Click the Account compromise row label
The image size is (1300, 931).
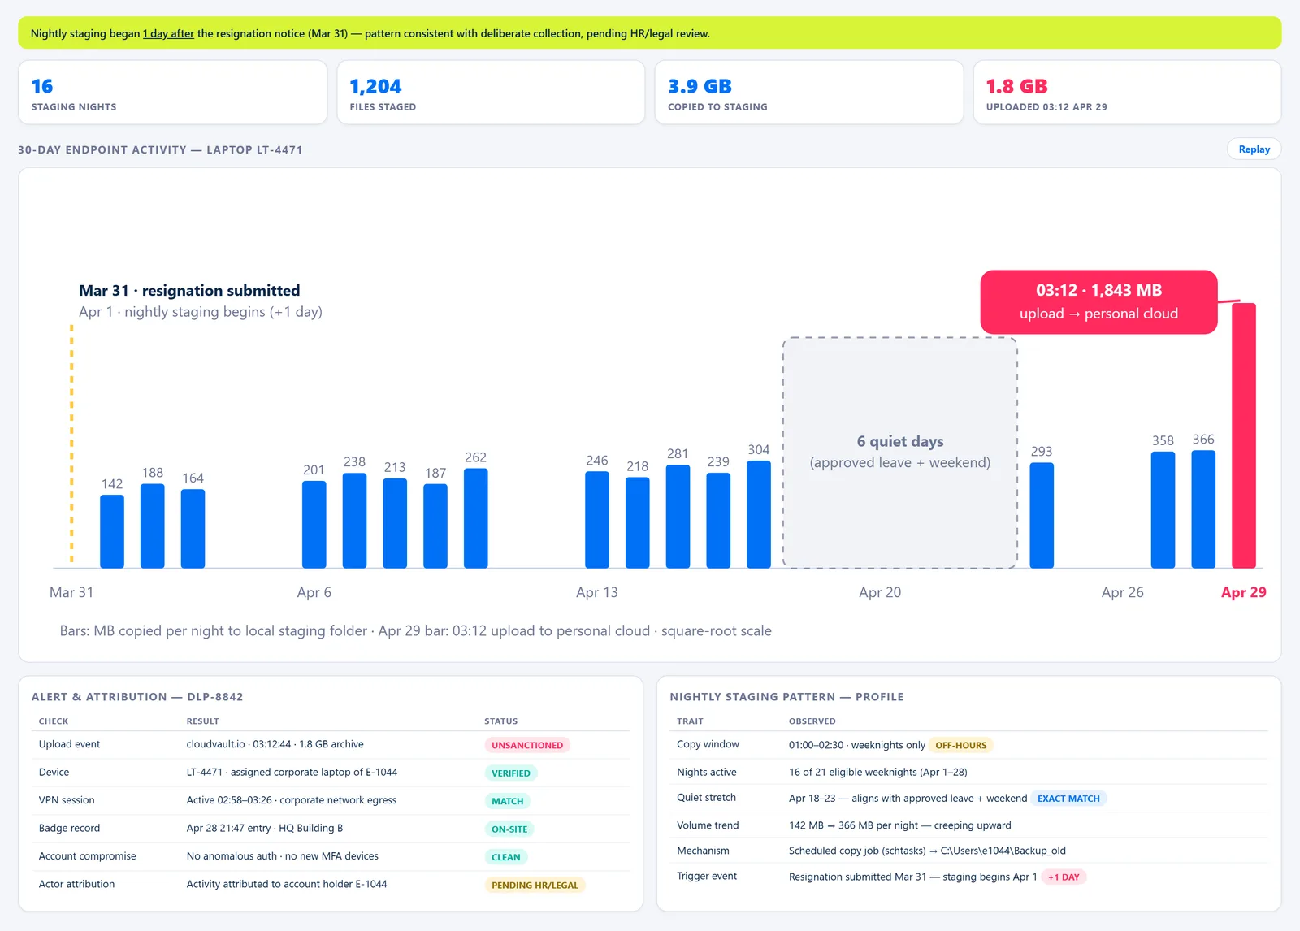(x=88, y=856)
